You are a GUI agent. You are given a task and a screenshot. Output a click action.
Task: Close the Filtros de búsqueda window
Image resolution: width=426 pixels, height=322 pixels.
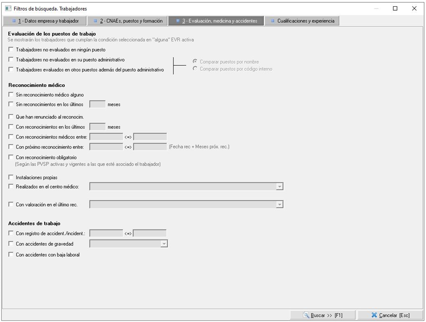point(414,8)
